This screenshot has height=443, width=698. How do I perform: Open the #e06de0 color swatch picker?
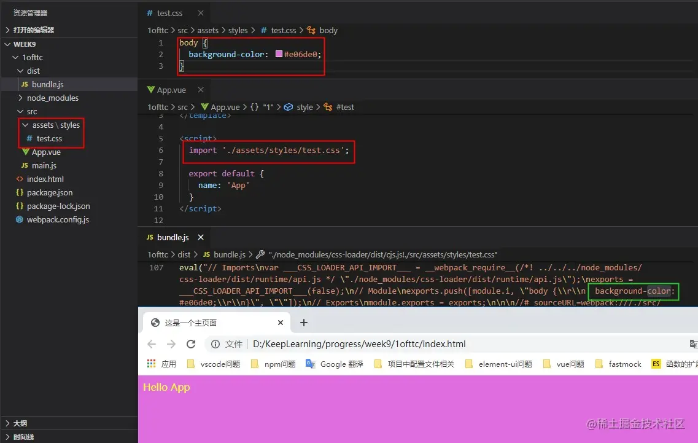pos(279,54)
